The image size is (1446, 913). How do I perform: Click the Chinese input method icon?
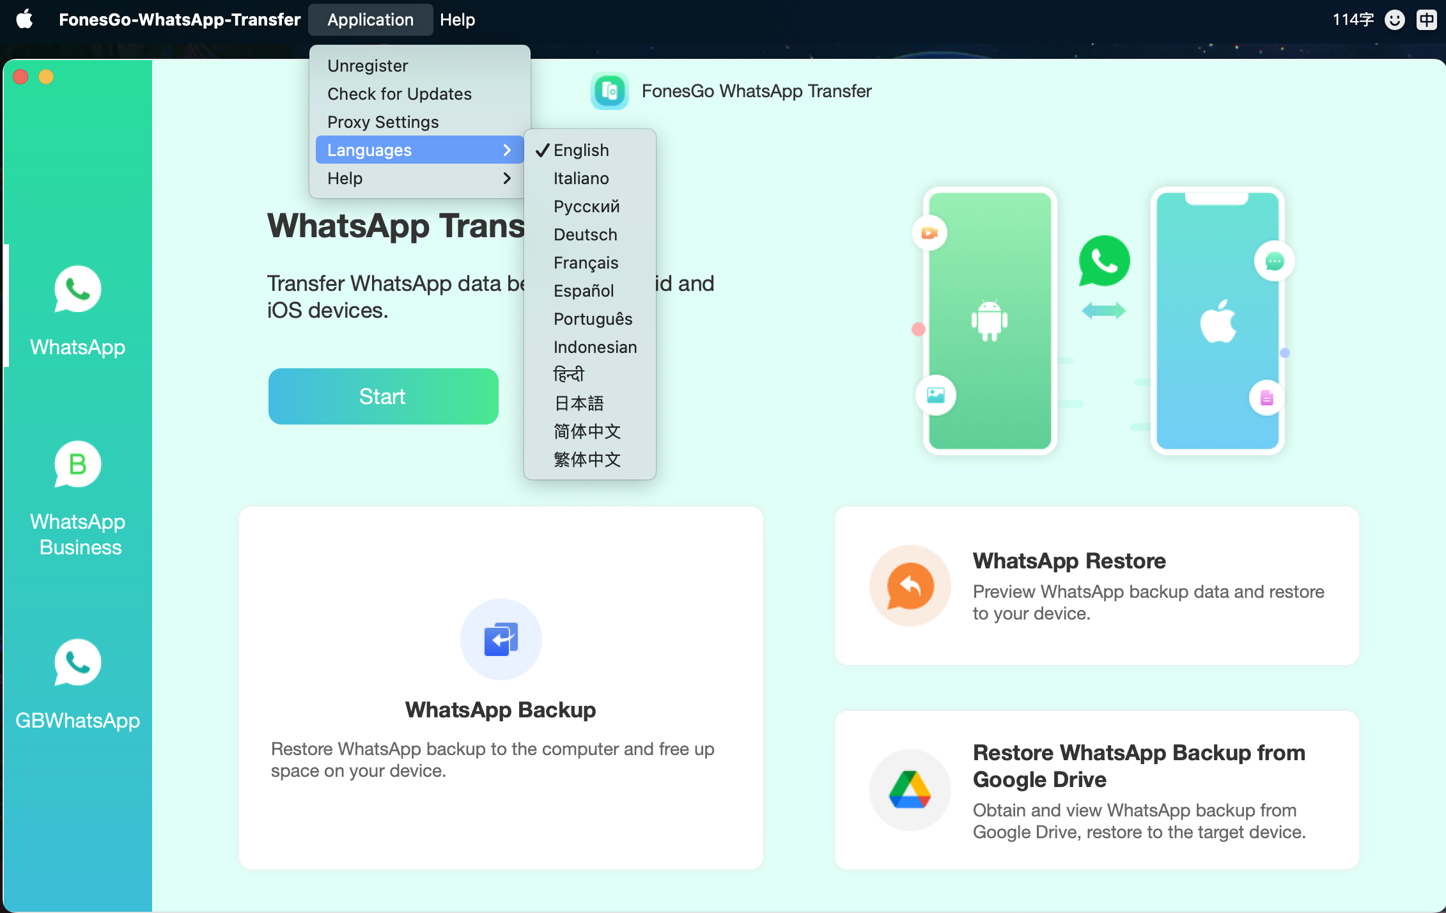click(x=1427, y=20)
